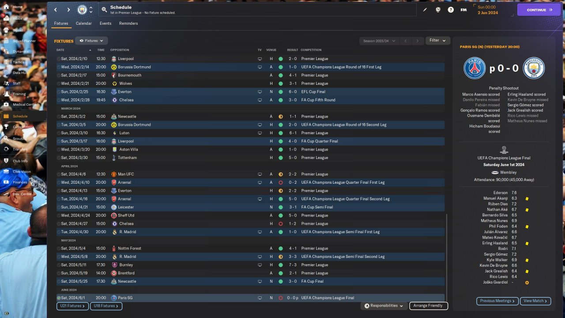Click the Paris SG crest in match panel
The width and height of the screenshot is (565, 318).
point(475,68)
